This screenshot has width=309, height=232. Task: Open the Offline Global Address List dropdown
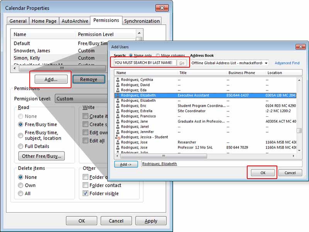266,63
